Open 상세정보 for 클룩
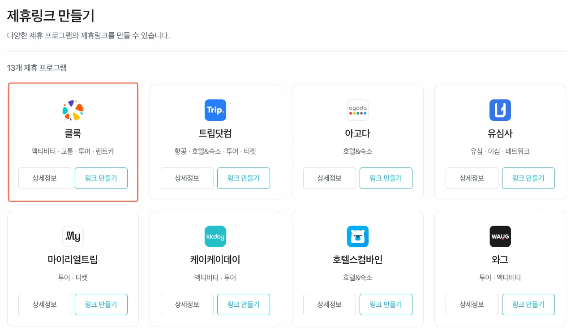Image resolution: width=571 pixels, height=330 pixels. point(44,178)
